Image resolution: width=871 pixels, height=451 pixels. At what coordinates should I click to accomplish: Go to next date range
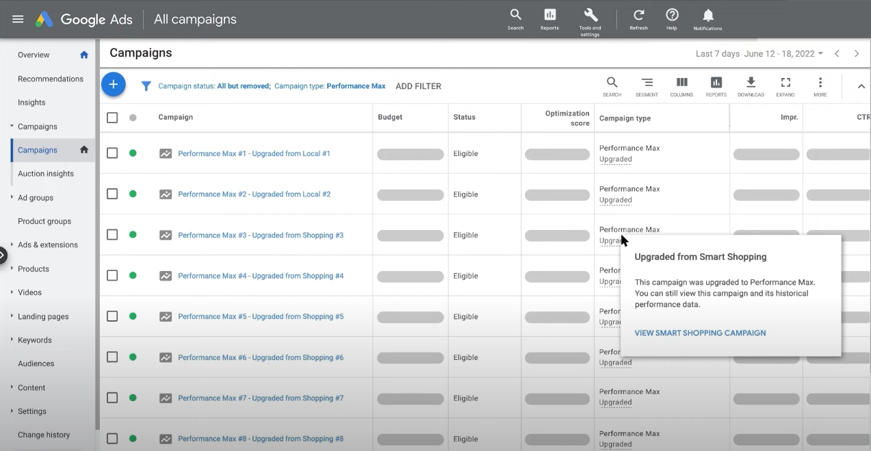857,53
